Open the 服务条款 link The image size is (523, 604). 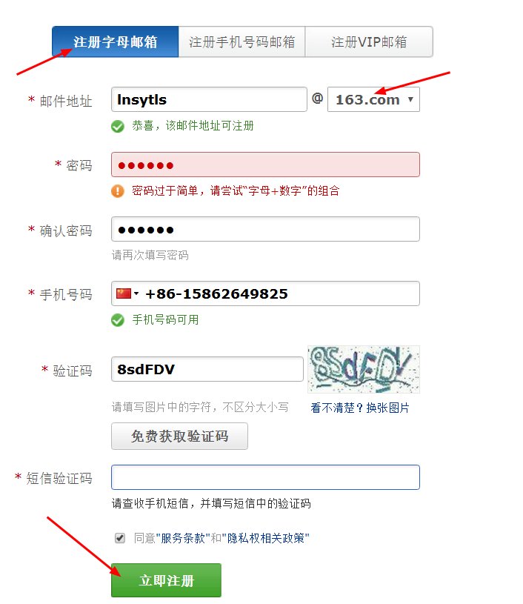pyautogui.click(x=182, y=538)
